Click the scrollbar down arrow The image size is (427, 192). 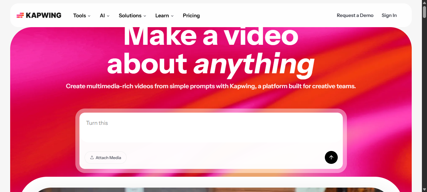pyautogui.click(x=424, y=189)
